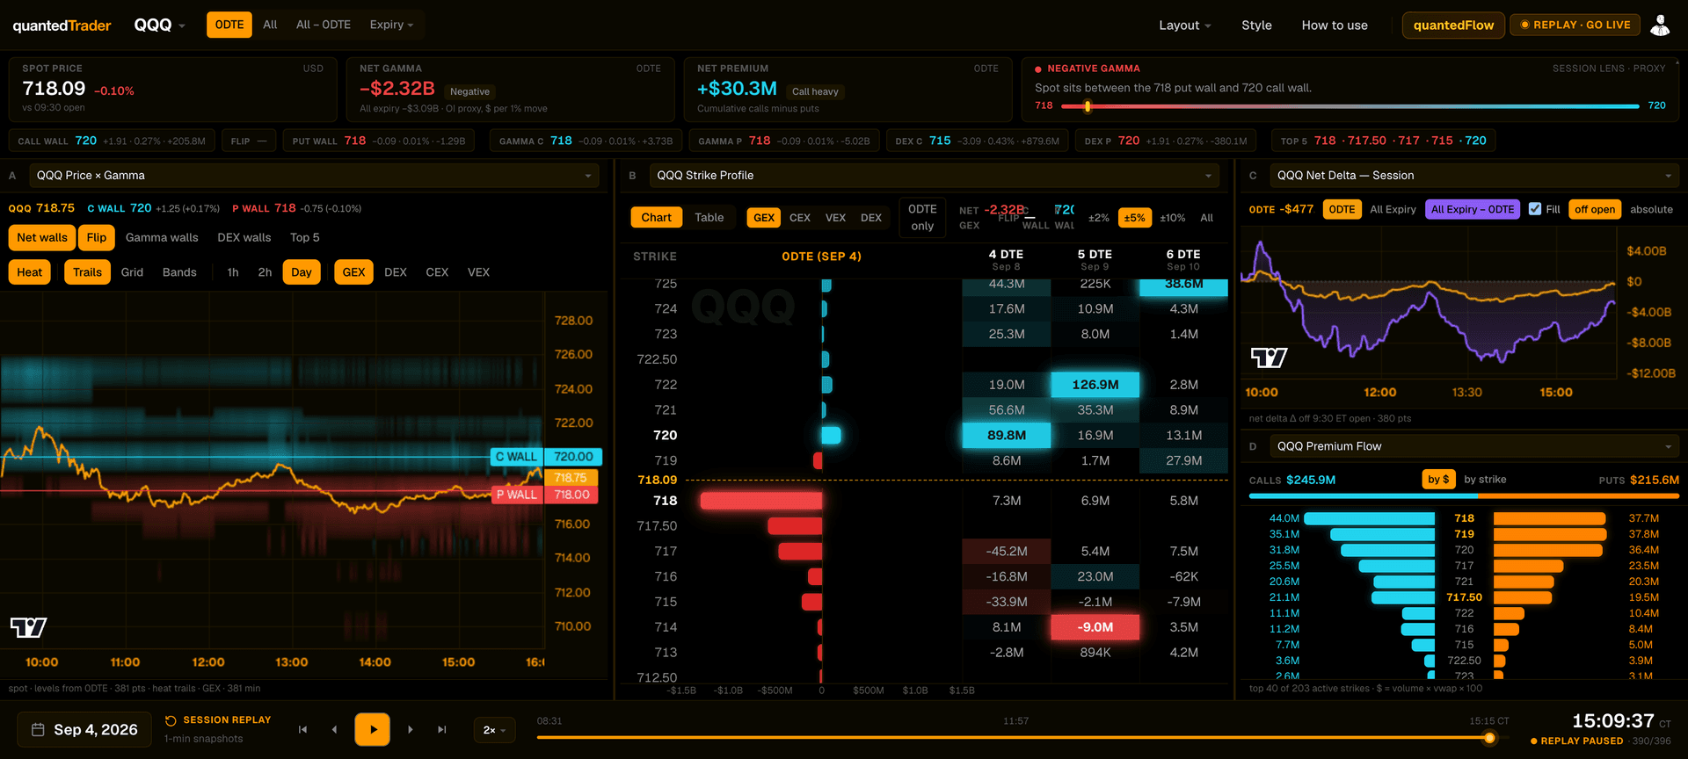Open the QQQ ticker dropdown
The width and height of the screenshot is (1688, 759).
pos(160,25)
